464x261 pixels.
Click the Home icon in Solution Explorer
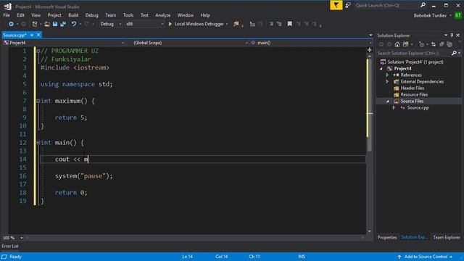397,44
